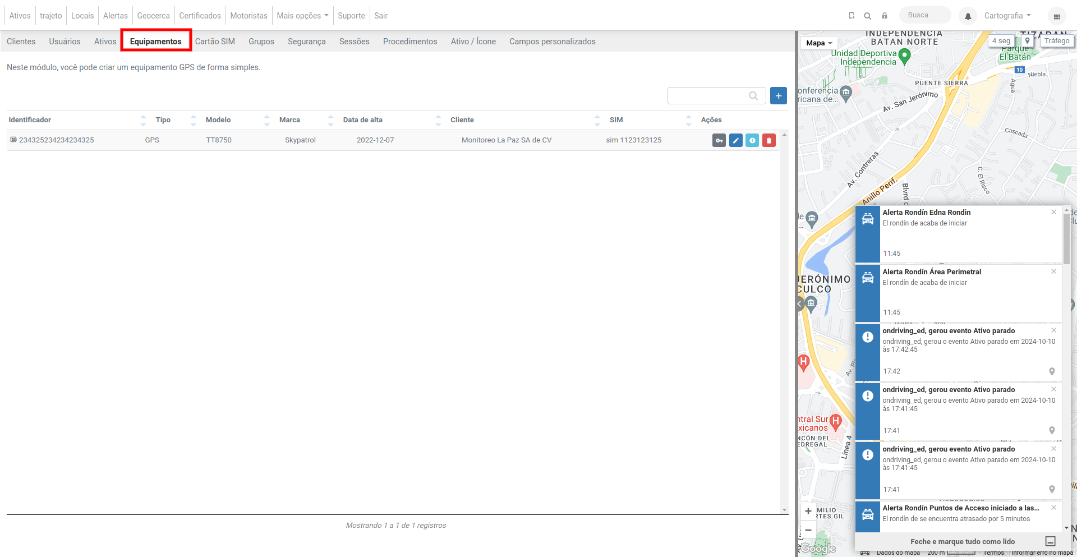Click the alerts panel scrollbar thumb
1077x557 pixels.
1066,238
